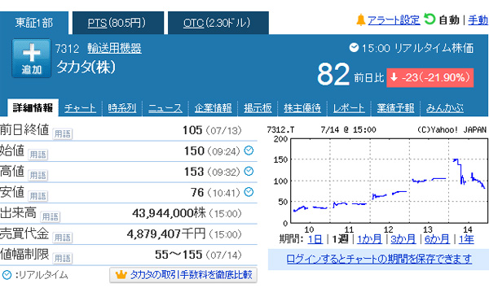This screenshot has width=489, height=301.
Task: Click the turnover value 4,879,407千円
Action: [x=166, y=233]
